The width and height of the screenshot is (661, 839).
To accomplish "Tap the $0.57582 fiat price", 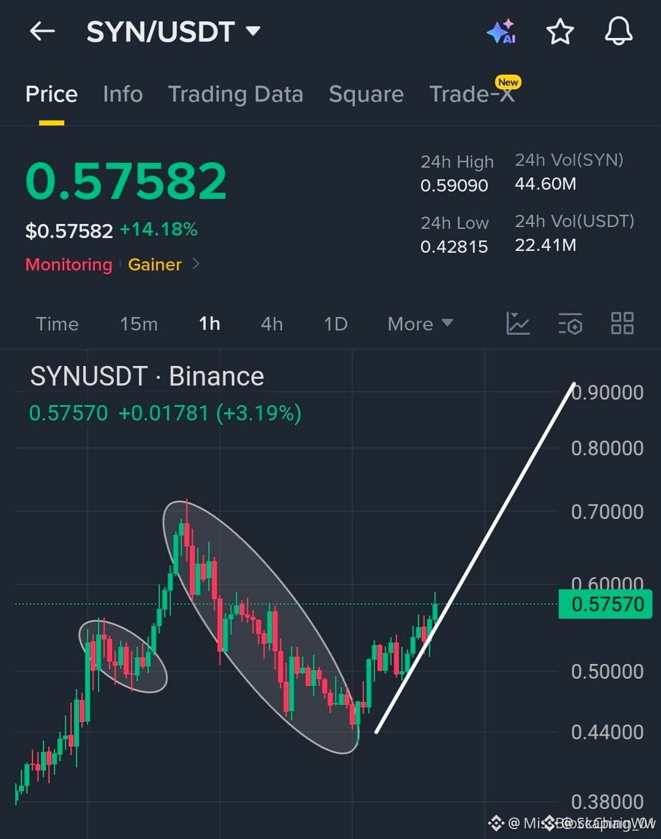I will [69, 231].
